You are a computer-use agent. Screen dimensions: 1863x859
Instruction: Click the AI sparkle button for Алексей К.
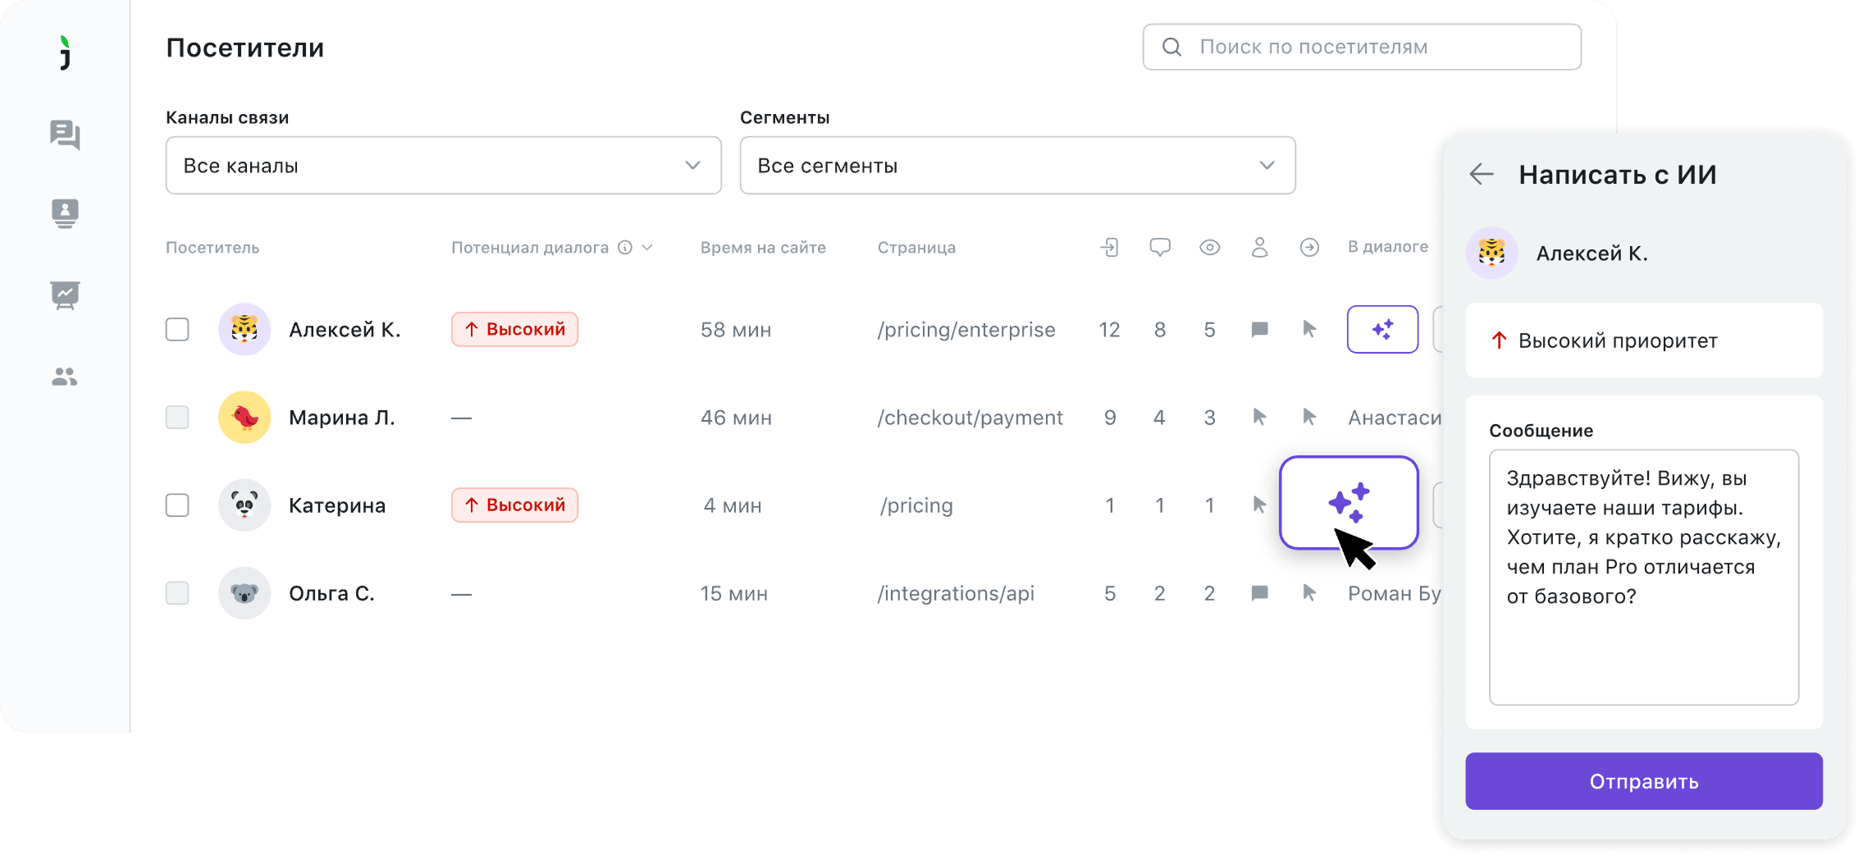(1382, 329)
